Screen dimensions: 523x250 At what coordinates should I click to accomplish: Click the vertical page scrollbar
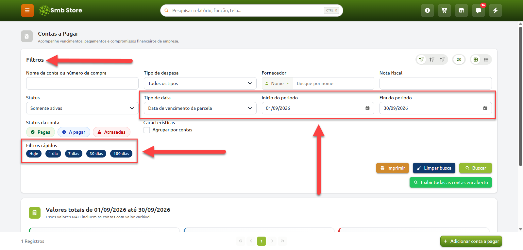pos(520,96)
